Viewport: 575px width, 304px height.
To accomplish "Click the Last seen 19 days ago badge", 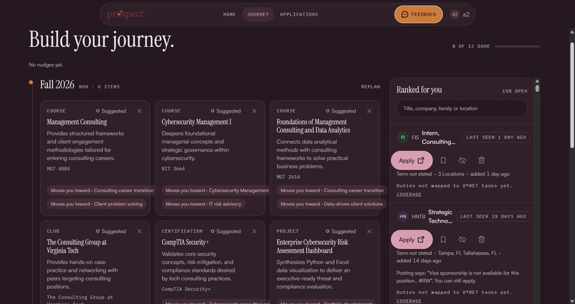I will [493, 216].
